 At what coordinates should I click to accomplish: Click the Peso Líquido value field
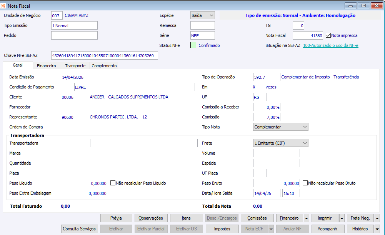point(84,183)
